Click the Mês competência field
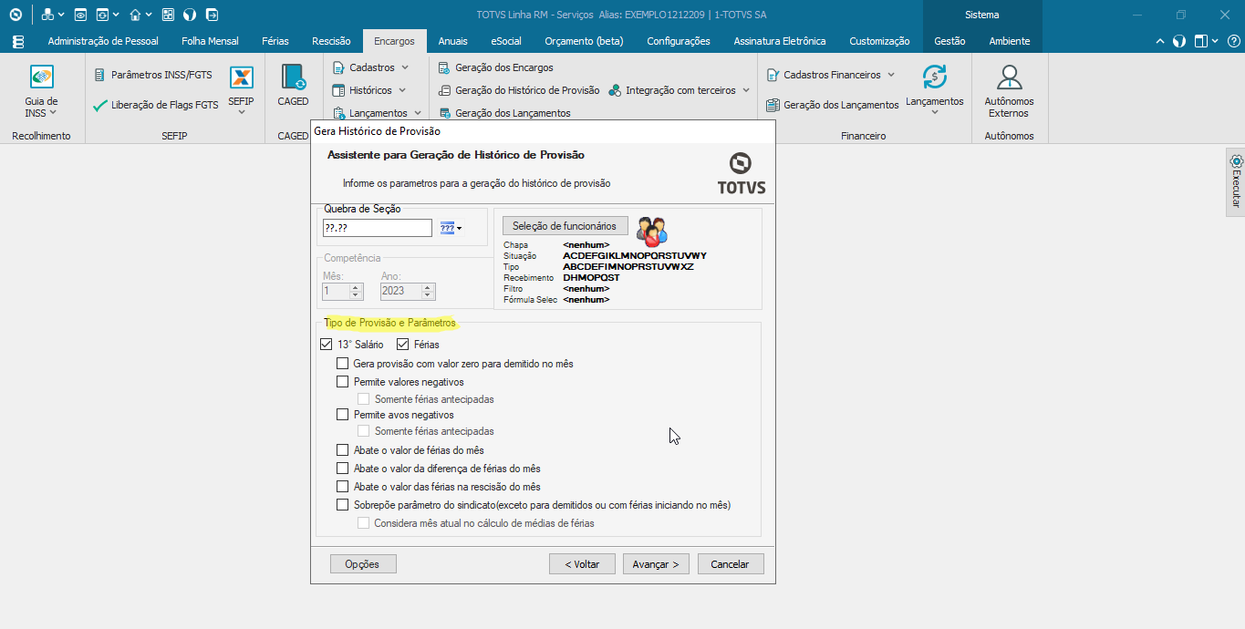Screen dimensions: 1245x629 [343, 292]
